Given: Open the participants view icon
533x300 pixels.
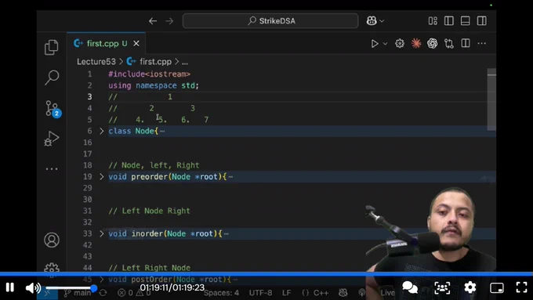Looking at the screenshot, I should click(x=442, y=287).
